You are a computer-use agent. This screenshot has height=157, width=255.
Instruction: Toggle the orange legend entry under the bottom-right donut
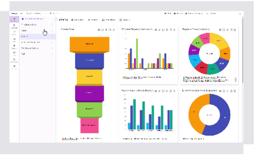pos(195,139)
